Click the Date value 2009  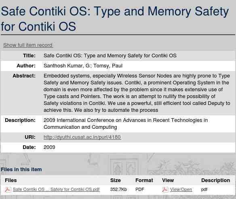pyautogui.click(x=49, y=147)
